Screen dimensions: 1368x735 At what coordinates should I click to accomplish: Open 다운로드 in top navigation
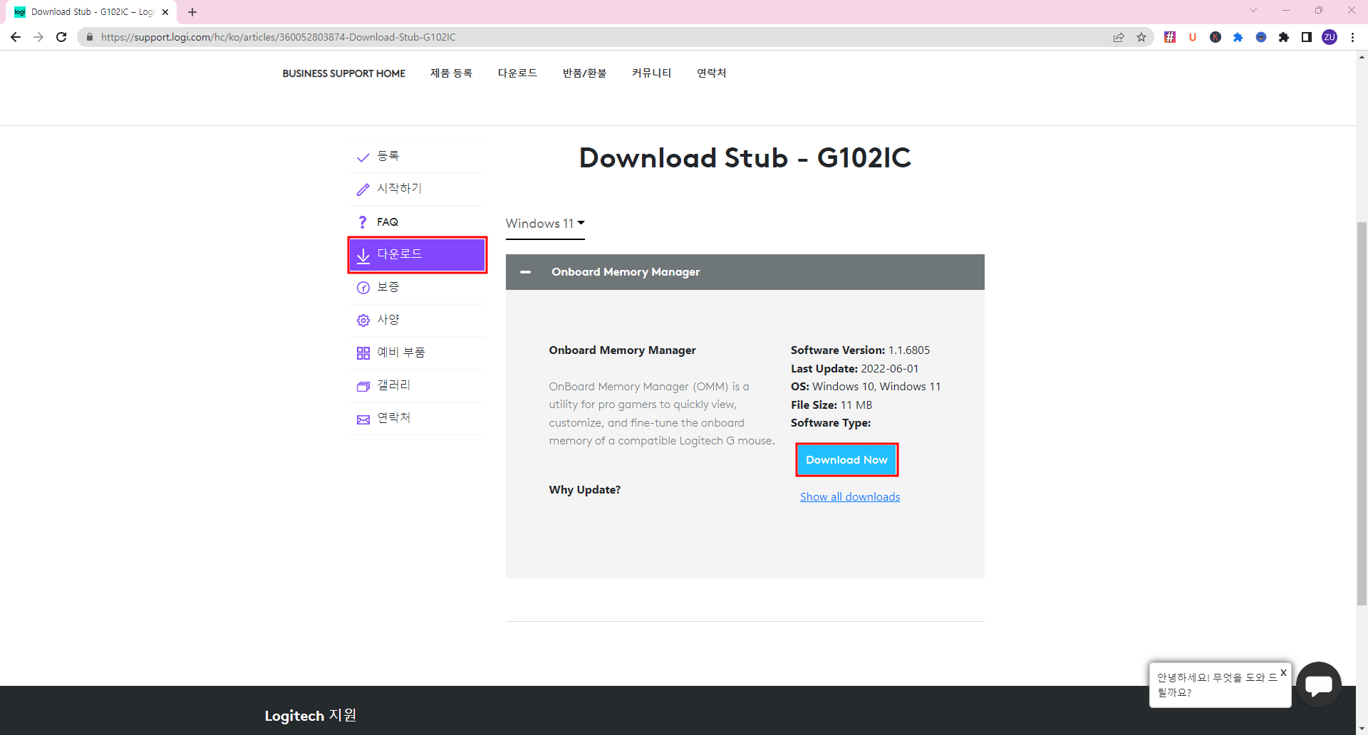[x=517, y=73]
